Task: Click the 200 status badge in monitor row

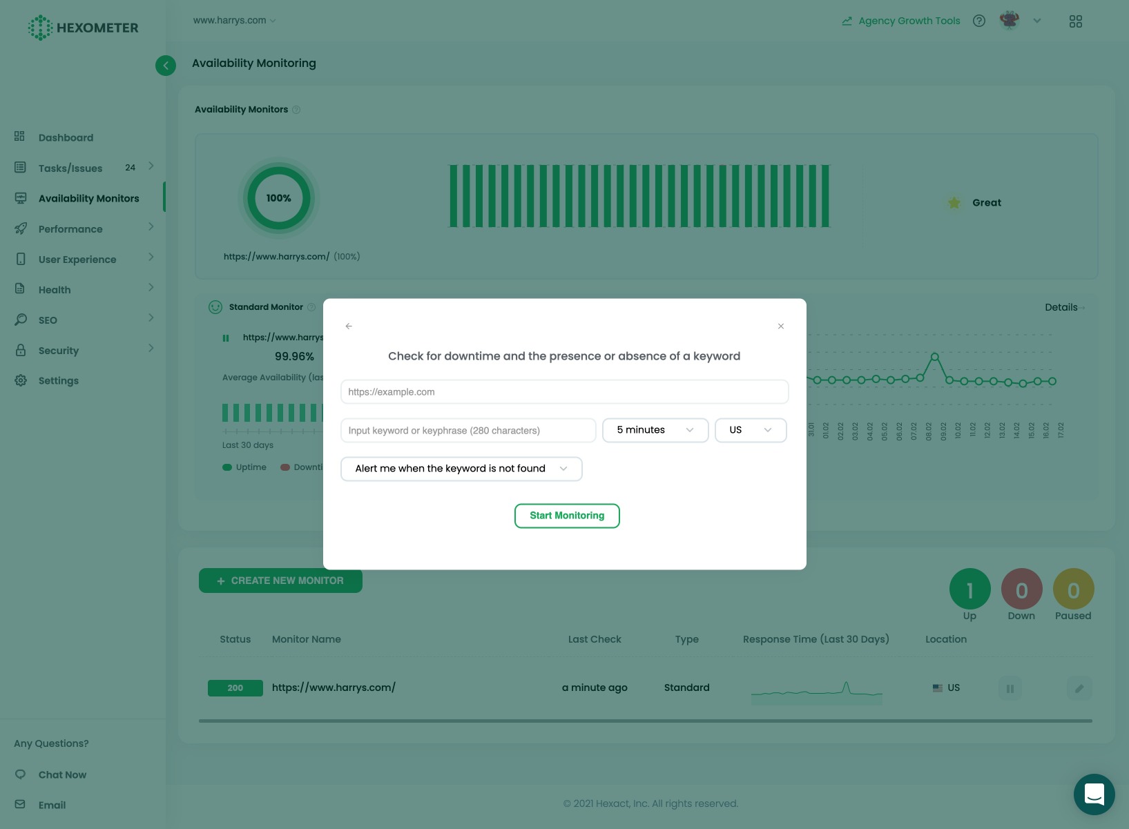Action: click(235, 687)
